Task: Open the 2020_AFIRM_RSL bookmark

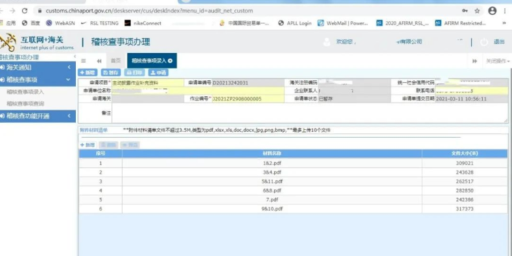Action: click(x=402, y=23)
